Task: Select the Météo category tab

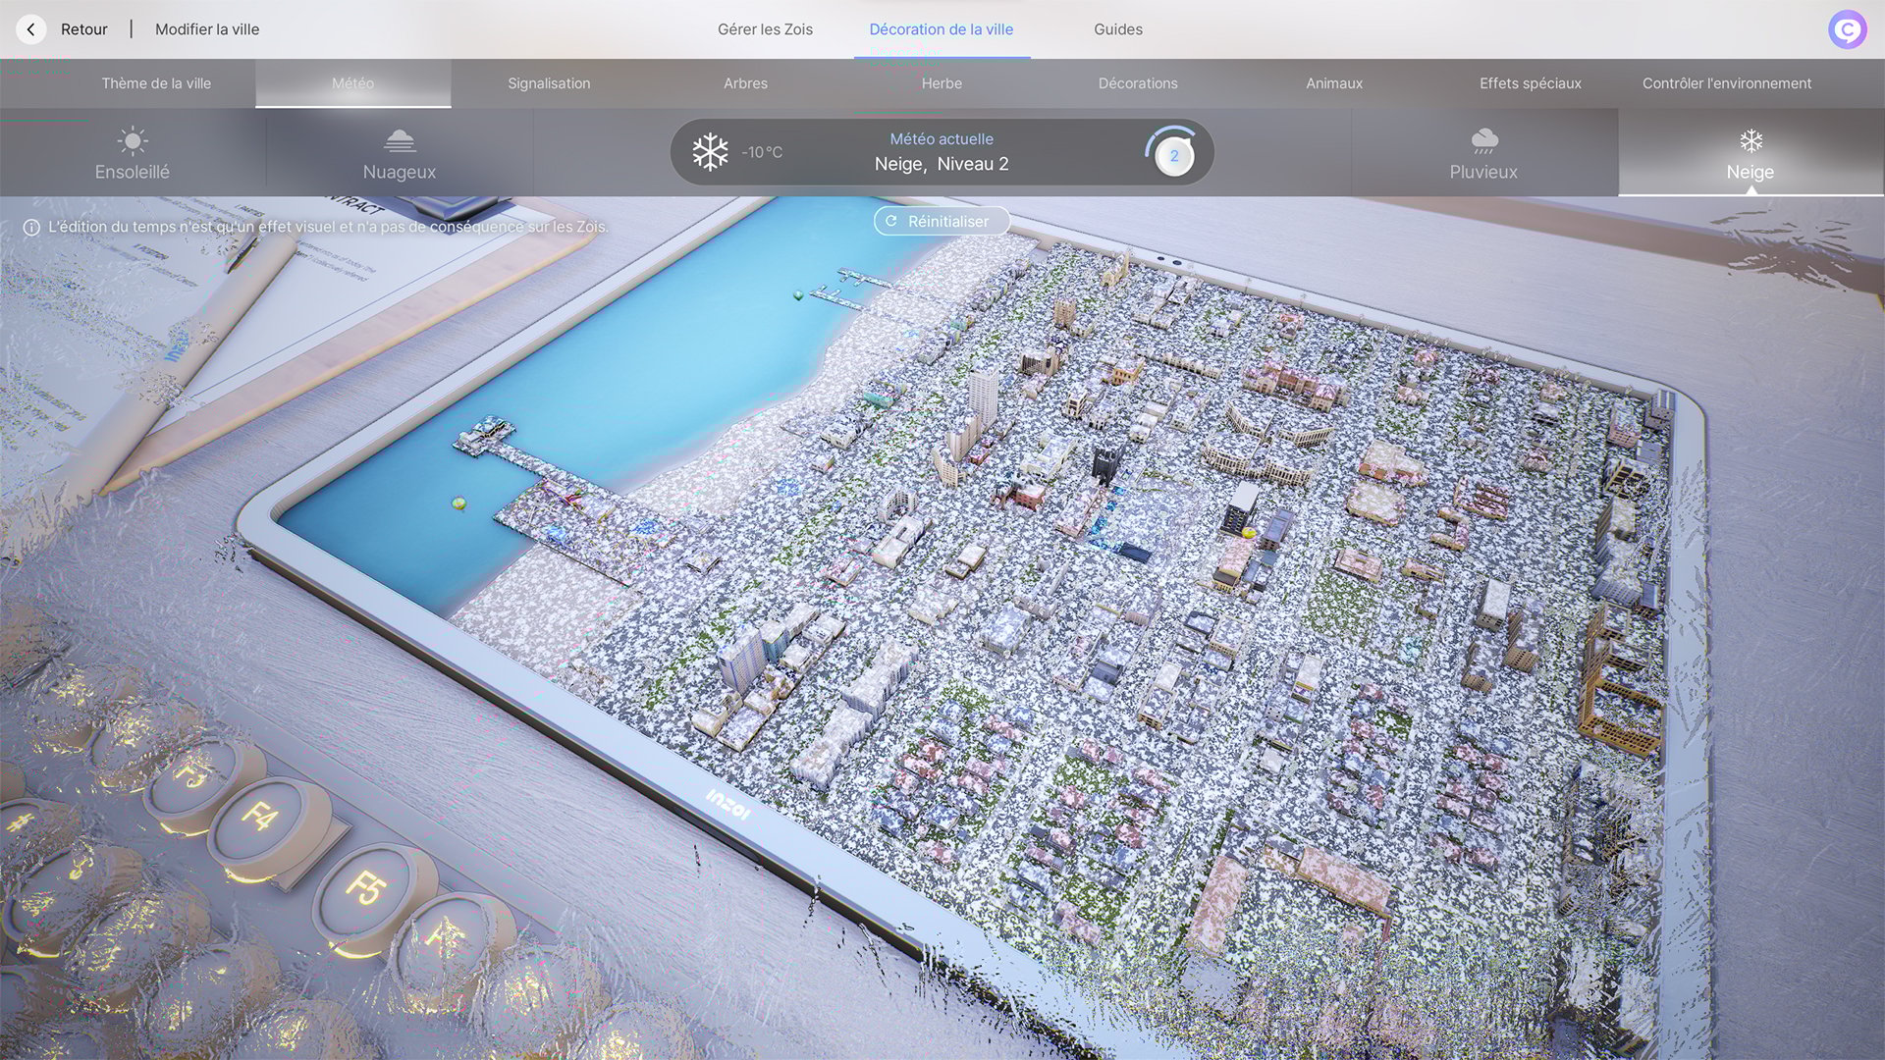Action: [x=352, y=83]
